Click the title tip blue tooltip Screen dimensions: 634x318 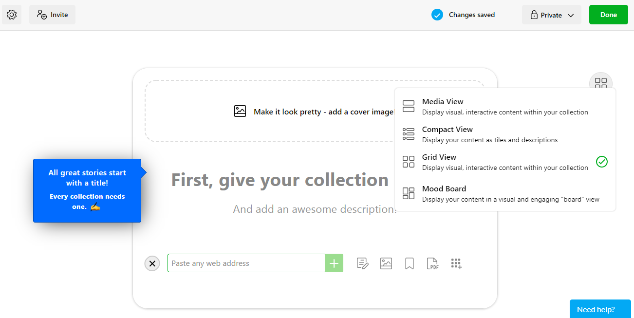tap(87, 190)
